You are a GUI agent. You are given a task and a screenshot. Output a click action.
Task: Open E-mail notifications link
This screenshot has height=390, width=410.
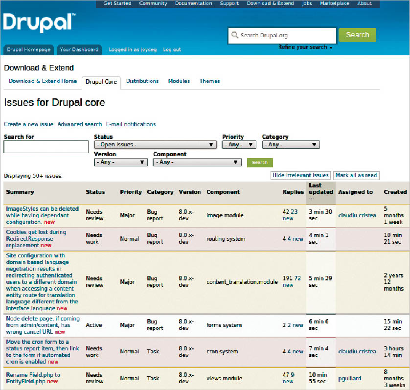(131, 124)
